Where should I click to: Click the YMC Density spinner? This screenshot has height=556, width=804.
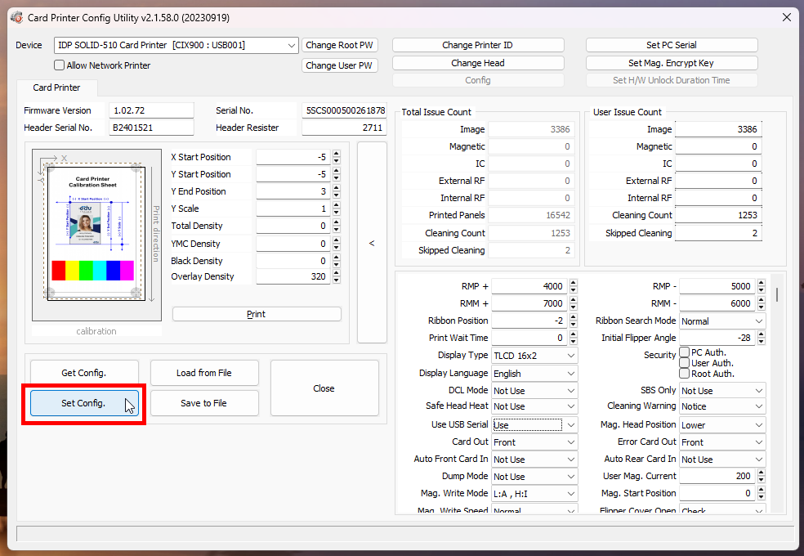[337, 244]
